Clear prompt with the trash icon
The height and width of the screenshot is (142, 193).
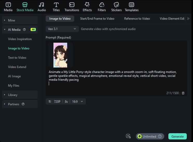point(183,93)
